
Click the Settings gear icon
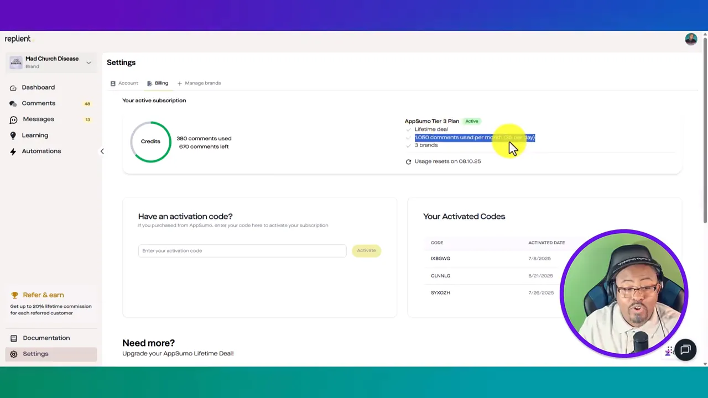pos(13,354)
